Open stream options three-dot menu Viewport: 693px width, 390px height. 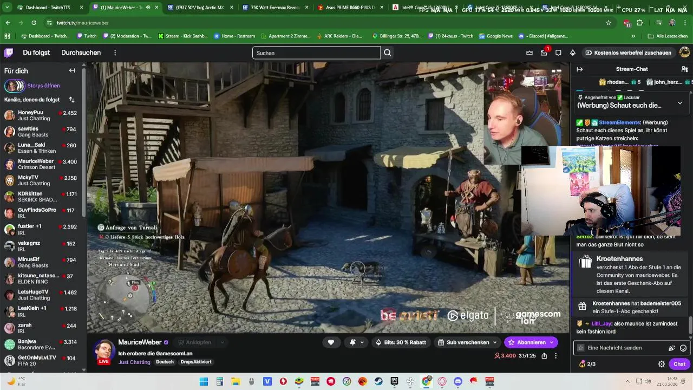pyautogui.click(x=555, y=356)
